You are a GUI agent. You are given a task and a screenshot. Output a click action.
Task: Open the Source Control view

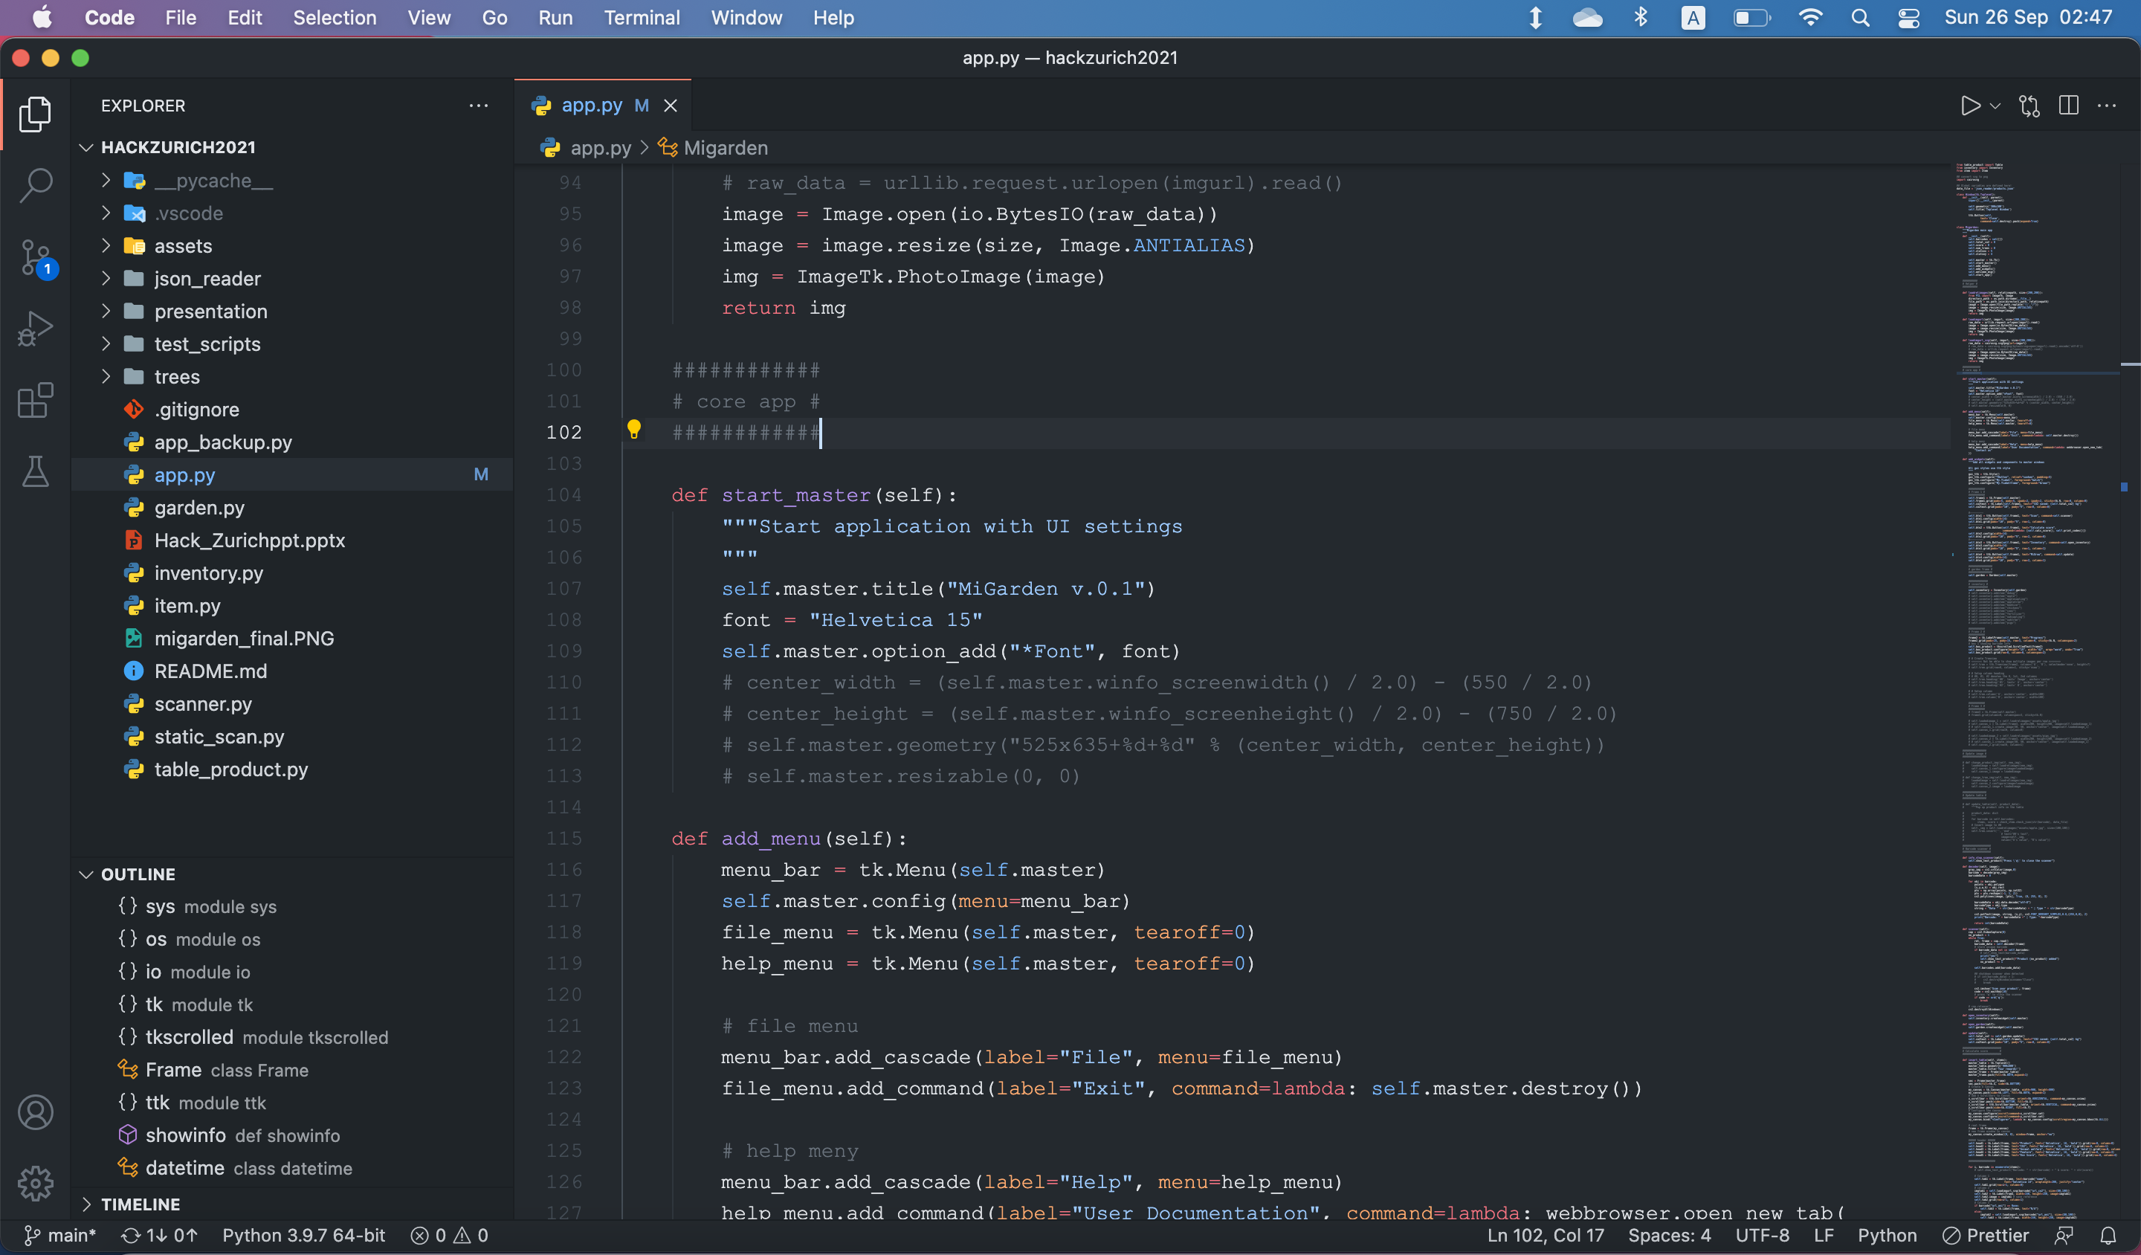[x=36, y=257]
